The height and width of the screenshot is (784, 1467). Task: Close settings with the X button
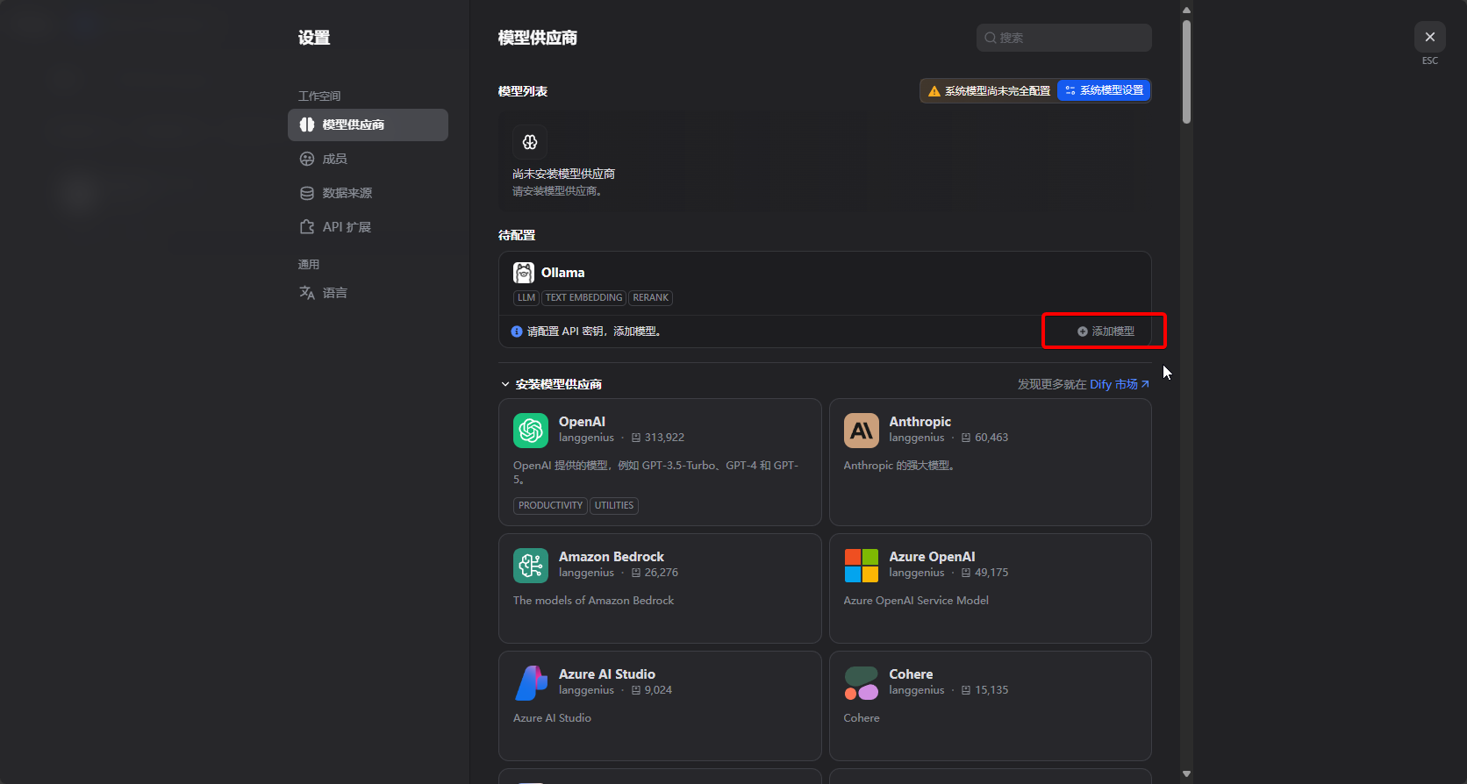click(1429, 37)
